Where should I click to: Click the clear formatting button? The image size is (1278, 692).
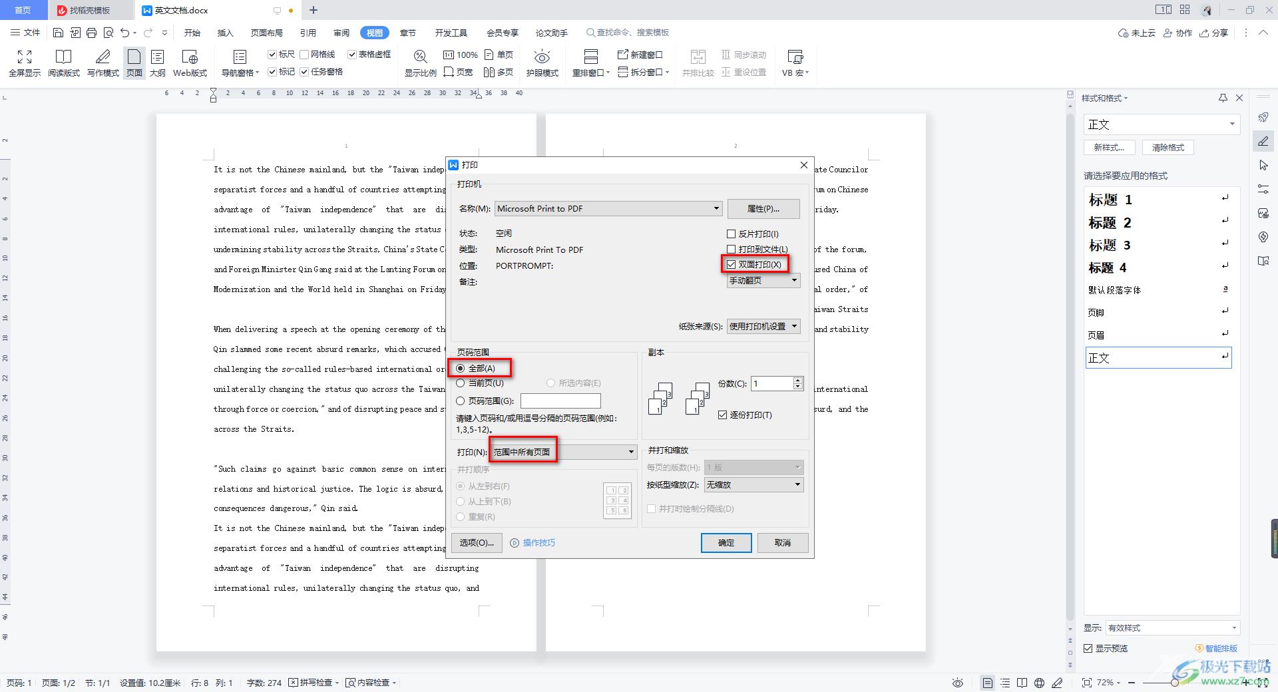[1168, 148]
